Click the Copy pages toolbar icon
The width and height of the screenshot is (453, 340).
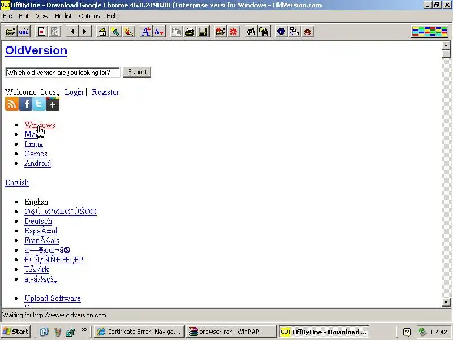point(177,31)
